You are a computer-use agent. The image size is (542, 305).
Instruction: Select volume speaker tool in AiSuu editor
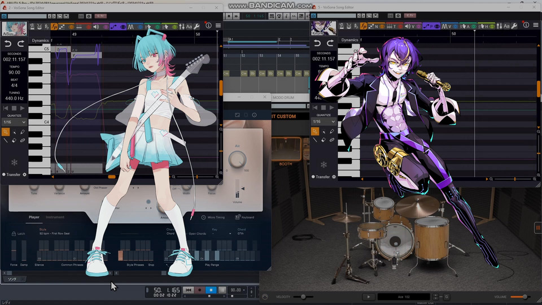[96, 27]
